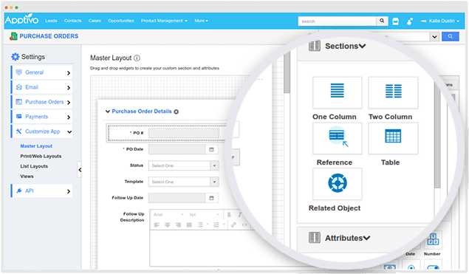This screenshot has height=274, width=469.
Task: Insert numbered list in editor
Action: pos(216,225)
